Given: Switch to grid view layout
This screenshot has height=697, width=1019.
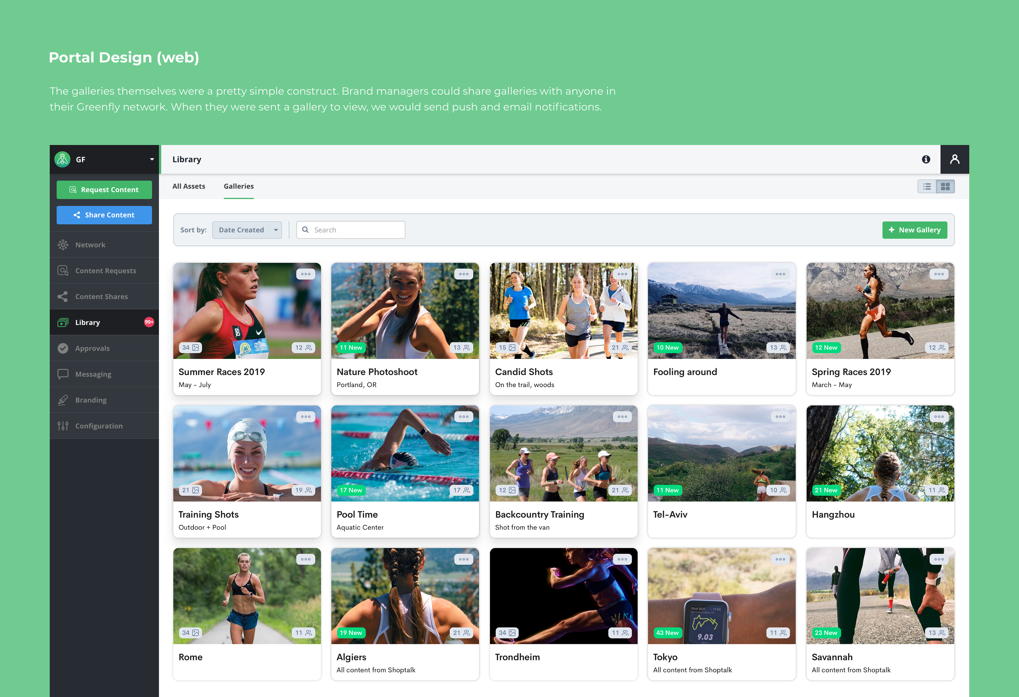Looking at the screenshot, I should 945,186.
